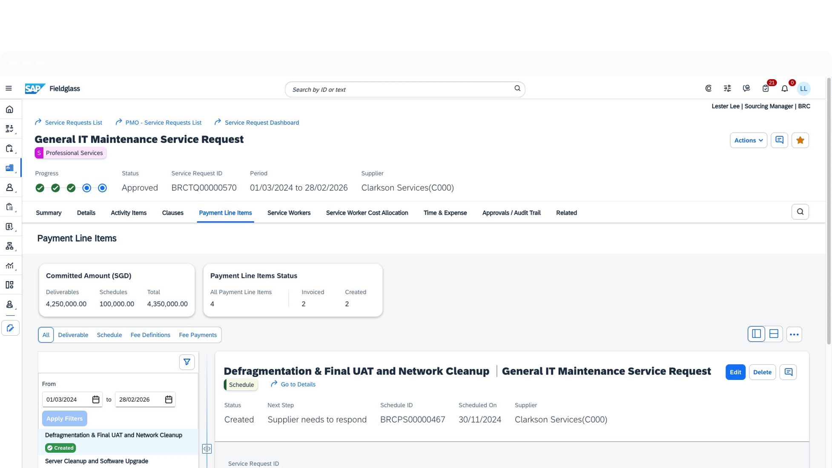
Task: Click the Home icon in sidebar
Action: pyautogui.click(x=9, y=110)
